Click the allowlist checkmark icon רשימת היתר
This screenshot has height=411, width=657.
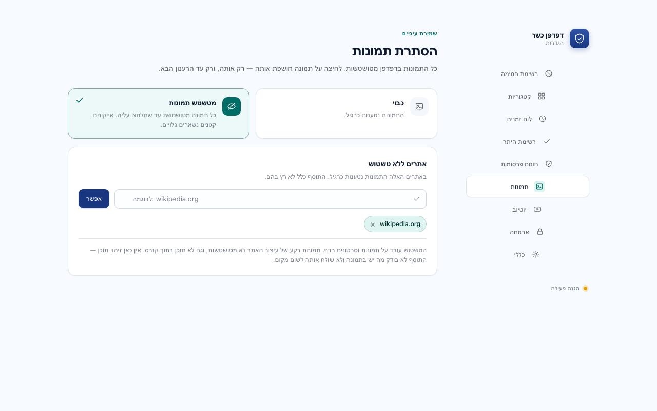coord(547,141)
